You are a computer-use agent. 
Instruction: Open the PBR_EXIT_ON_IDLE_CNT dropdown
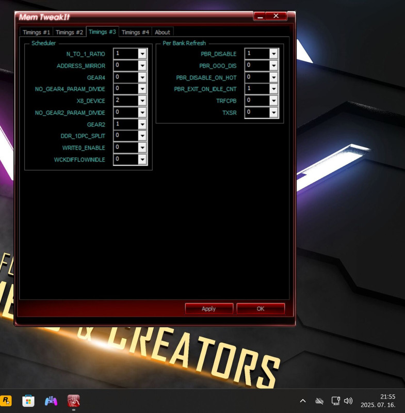[x=273, y=89]
